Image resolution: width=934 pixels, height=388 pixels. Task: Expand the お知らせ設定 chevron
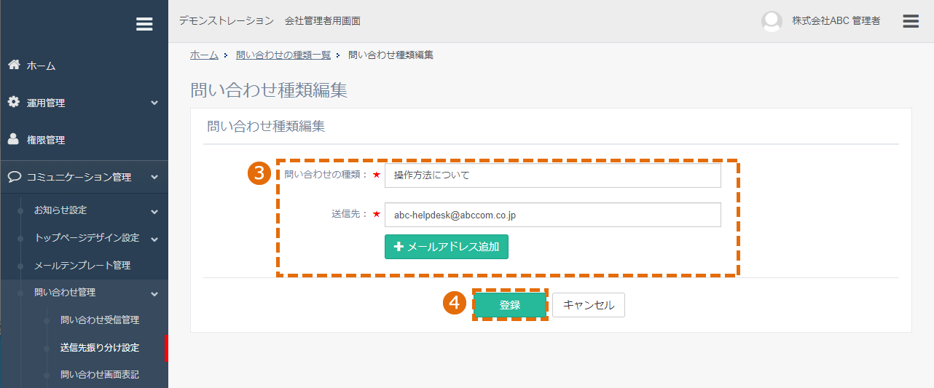tap(154, 211)
